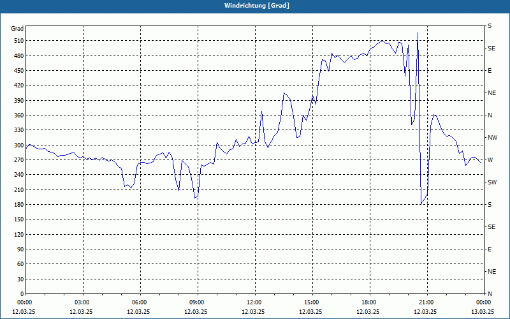Select the 450 y-axis value
Viewport: 510px width, 319px height.
tap(20, 71)
